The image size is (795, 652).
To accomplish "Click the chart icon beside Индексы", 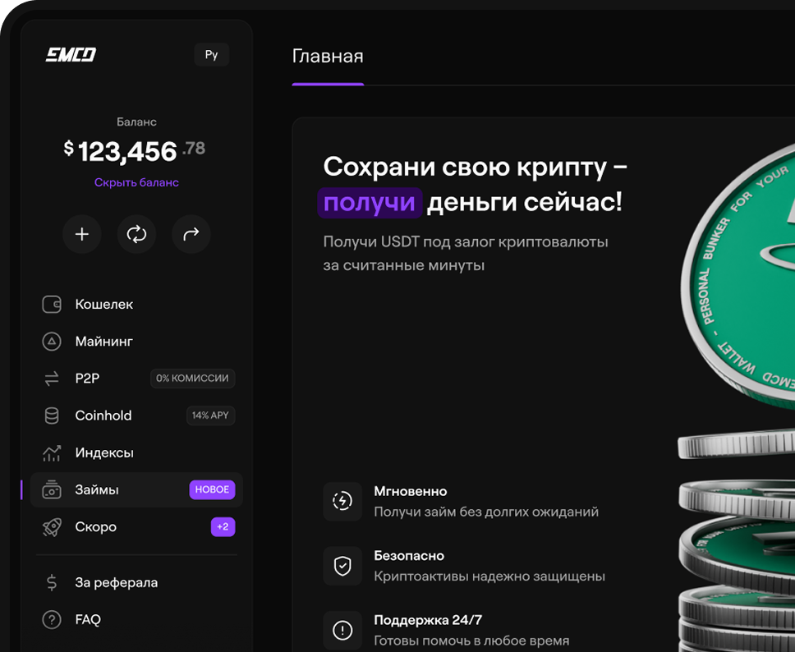I will coord(52,452).
